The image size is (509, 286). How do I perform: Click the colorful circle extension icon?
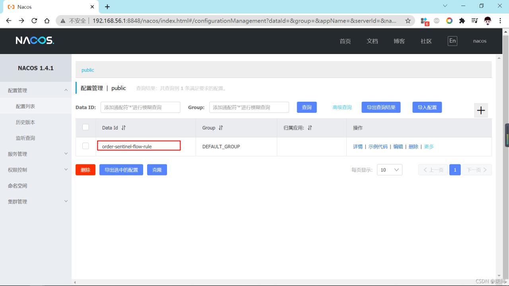coord(449,21)
